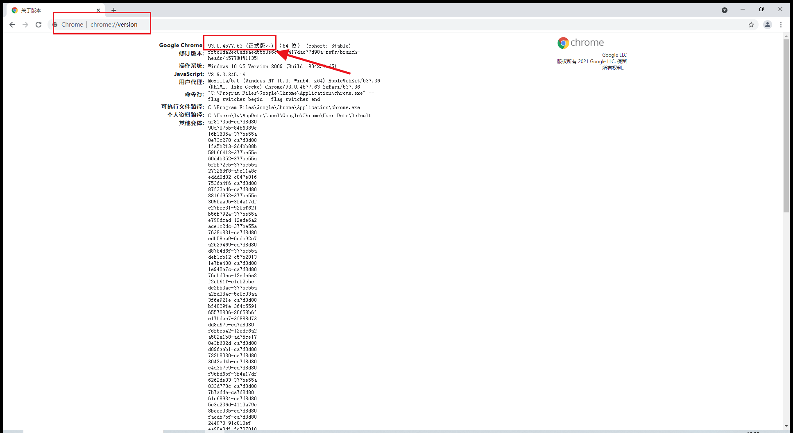
Task: Click the vertical scrollbar thumb
Action: click(786, 125)
